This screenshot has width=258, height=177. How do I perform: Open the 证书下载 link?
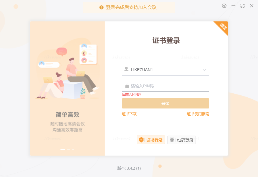pyautogui.click(x=129, y=114)
